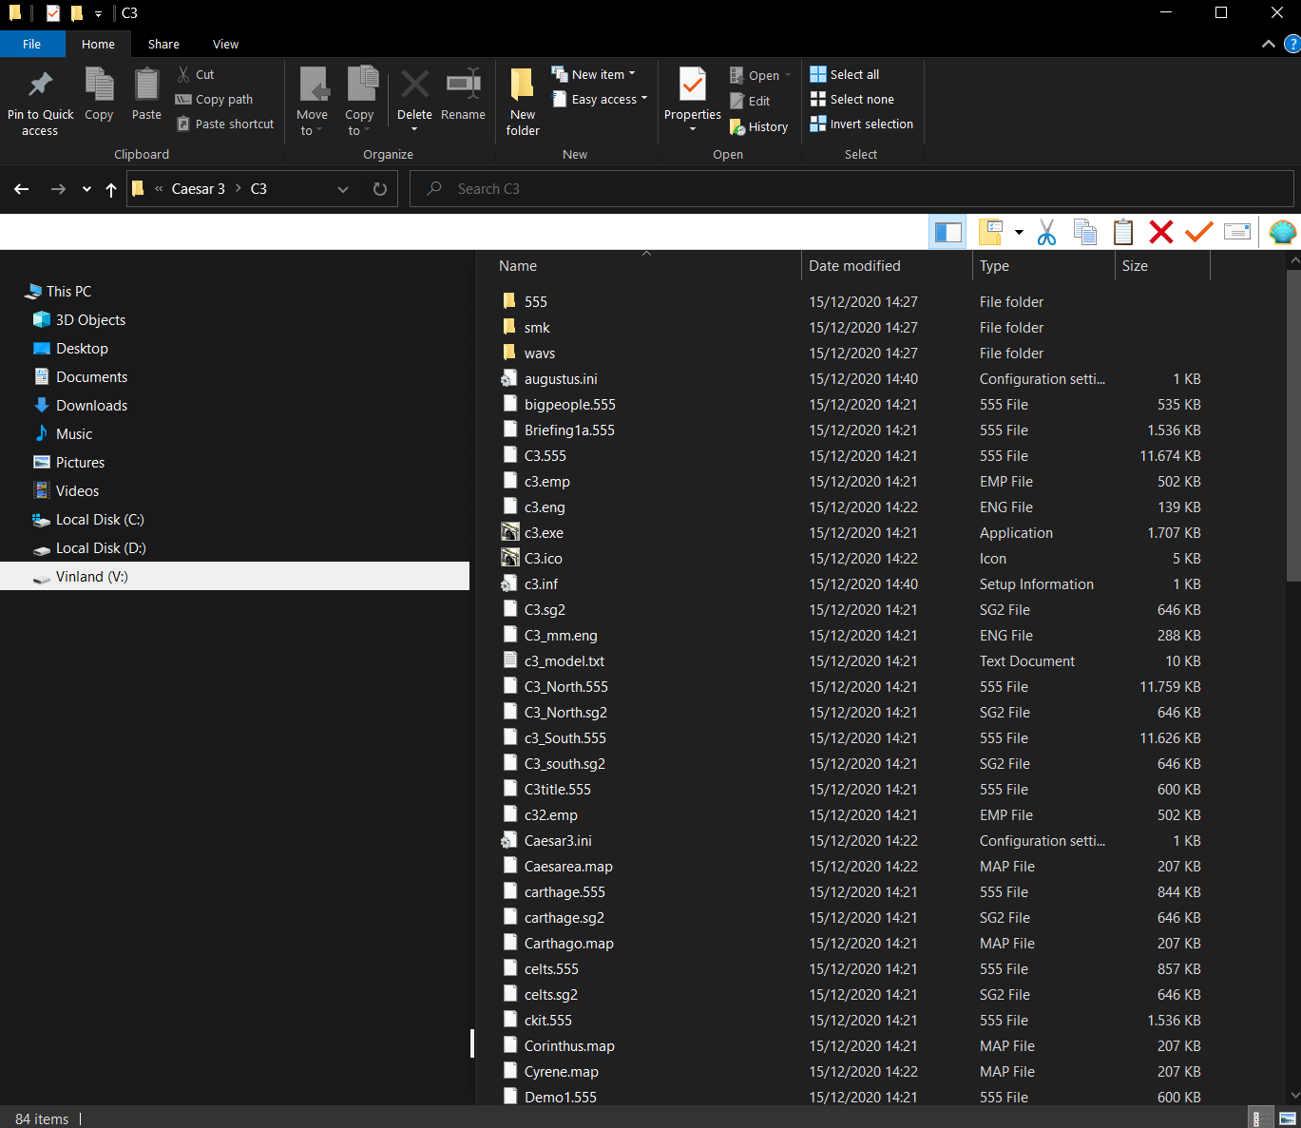Click the orange checkmark properties icon
This screenshot has width=1301, height=1128.
(1198, 232)
